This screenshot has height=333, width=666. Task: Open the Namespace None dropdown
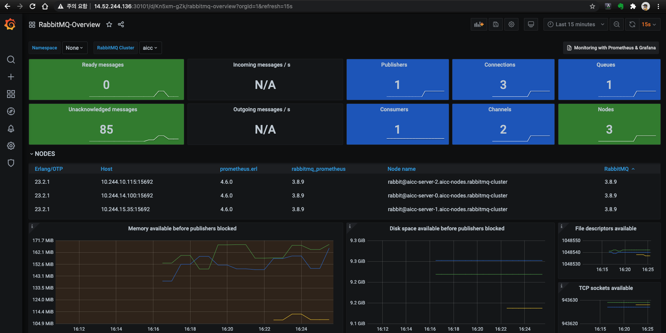pos(75,48)
